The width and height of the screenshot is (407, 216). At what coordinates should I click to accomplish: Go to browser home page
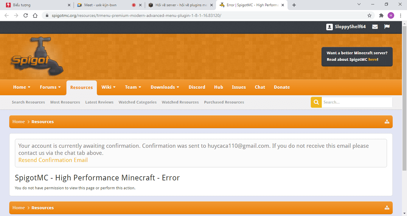[x=35, y=15]
